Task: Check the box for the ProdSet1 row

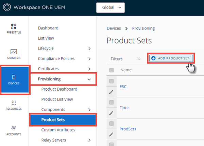Action: (112, 124)
